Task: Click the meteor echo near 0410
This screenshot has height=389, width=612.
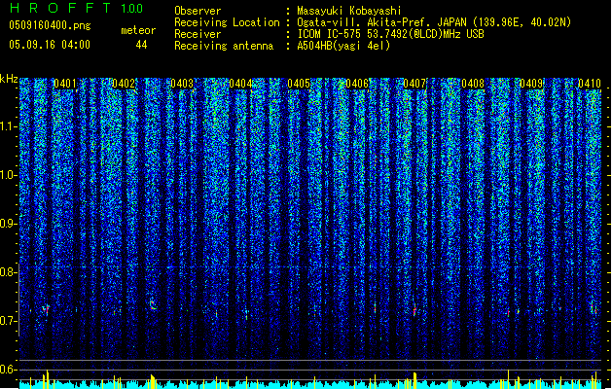Action: tap(594, 308)
